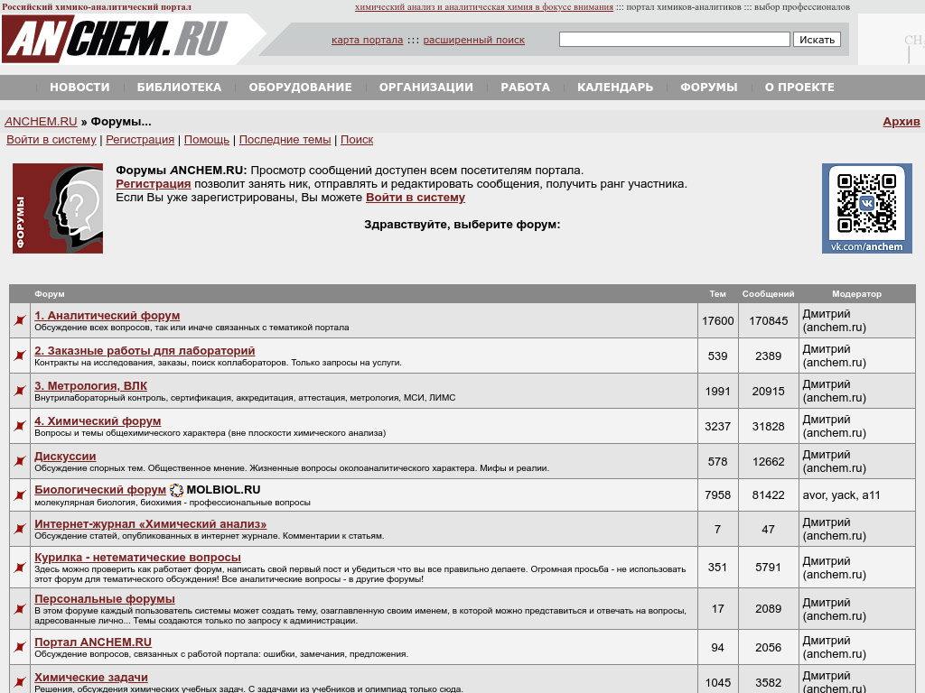
Task: Open the Архив link
Action: tap(901, 122)
